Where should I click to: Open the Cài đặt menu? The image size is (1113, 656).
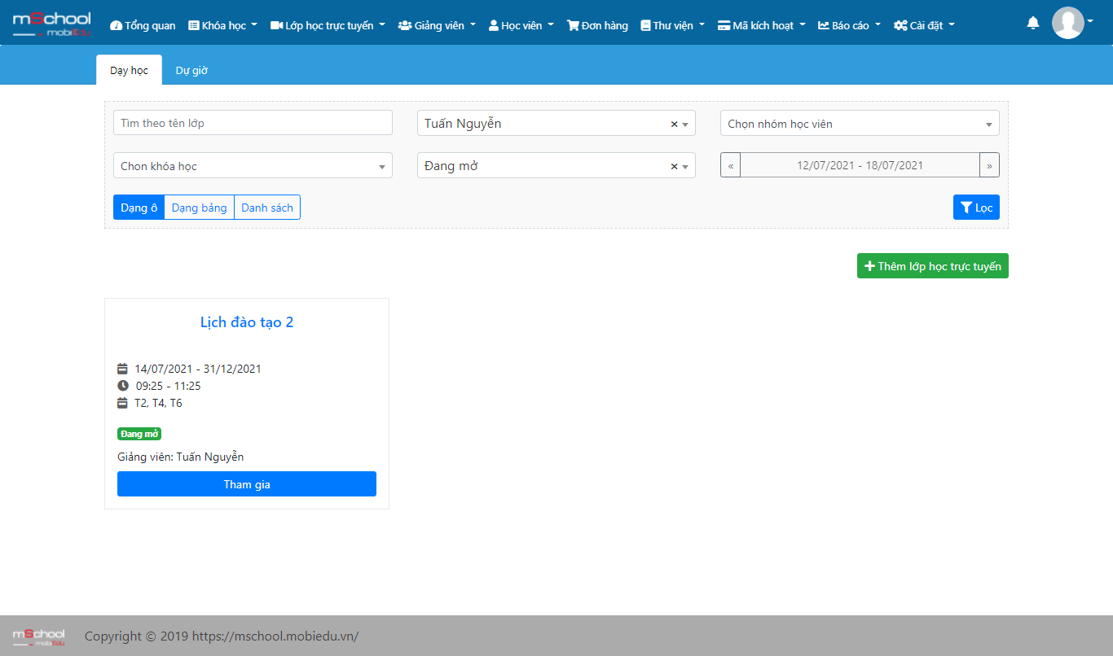[924, 25]
